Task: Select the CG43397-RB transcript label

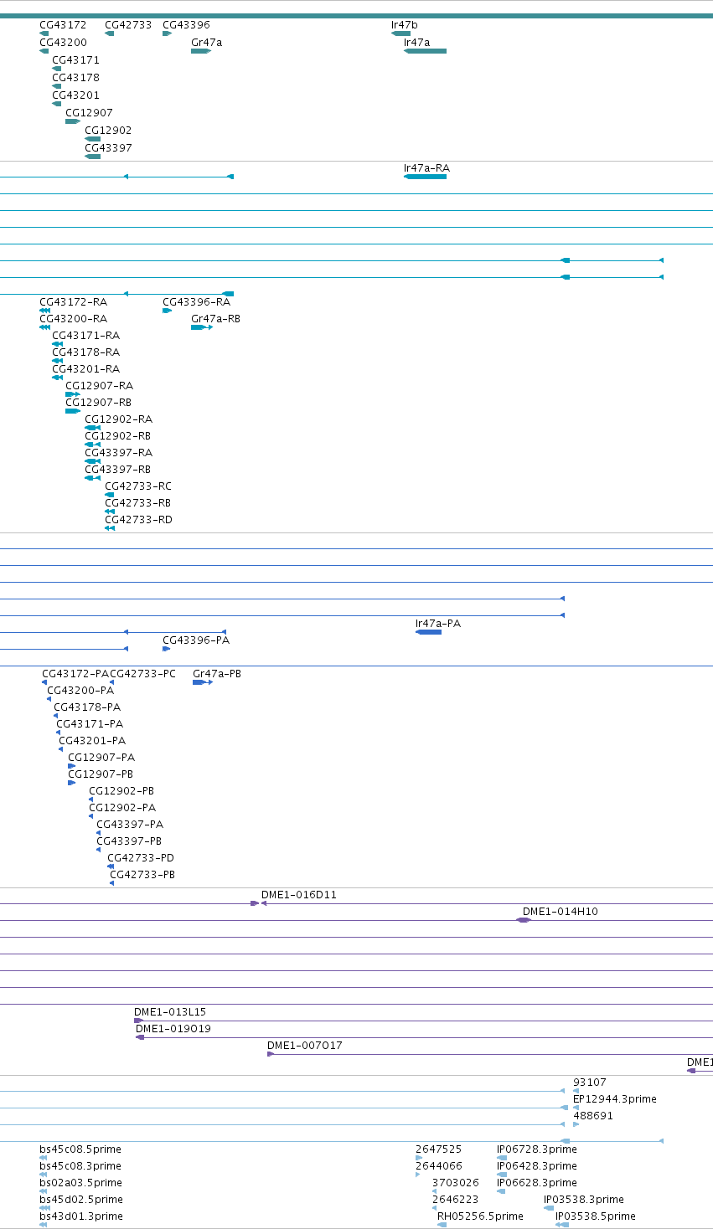Action: point(117,470)
